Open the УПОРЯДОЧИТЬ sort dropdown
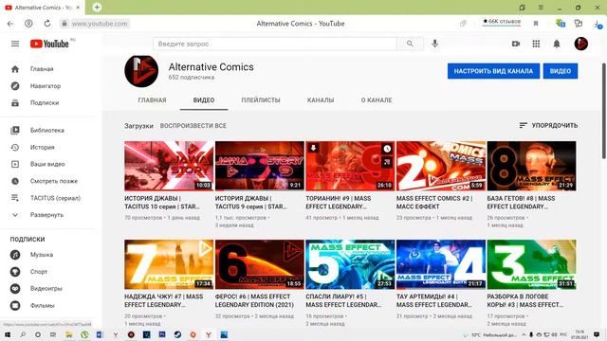607x341 pixels. pyautogui.click(x=548, y=125)
